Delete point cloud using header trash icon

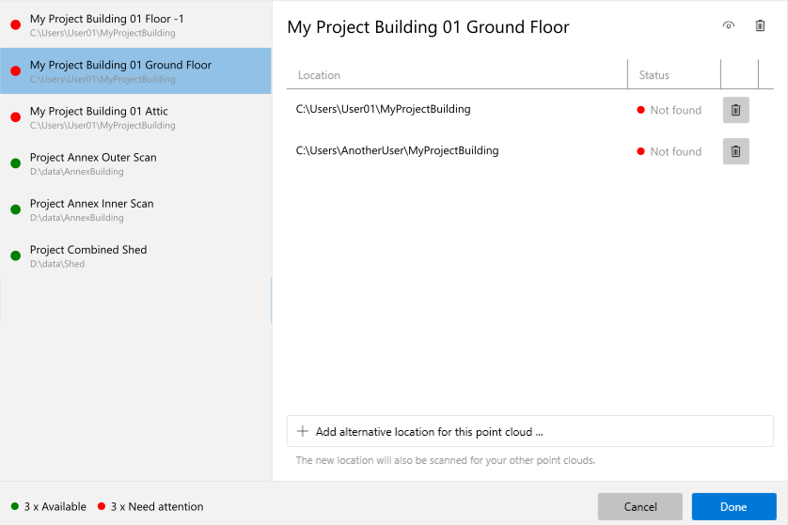[x=760, y=26]
